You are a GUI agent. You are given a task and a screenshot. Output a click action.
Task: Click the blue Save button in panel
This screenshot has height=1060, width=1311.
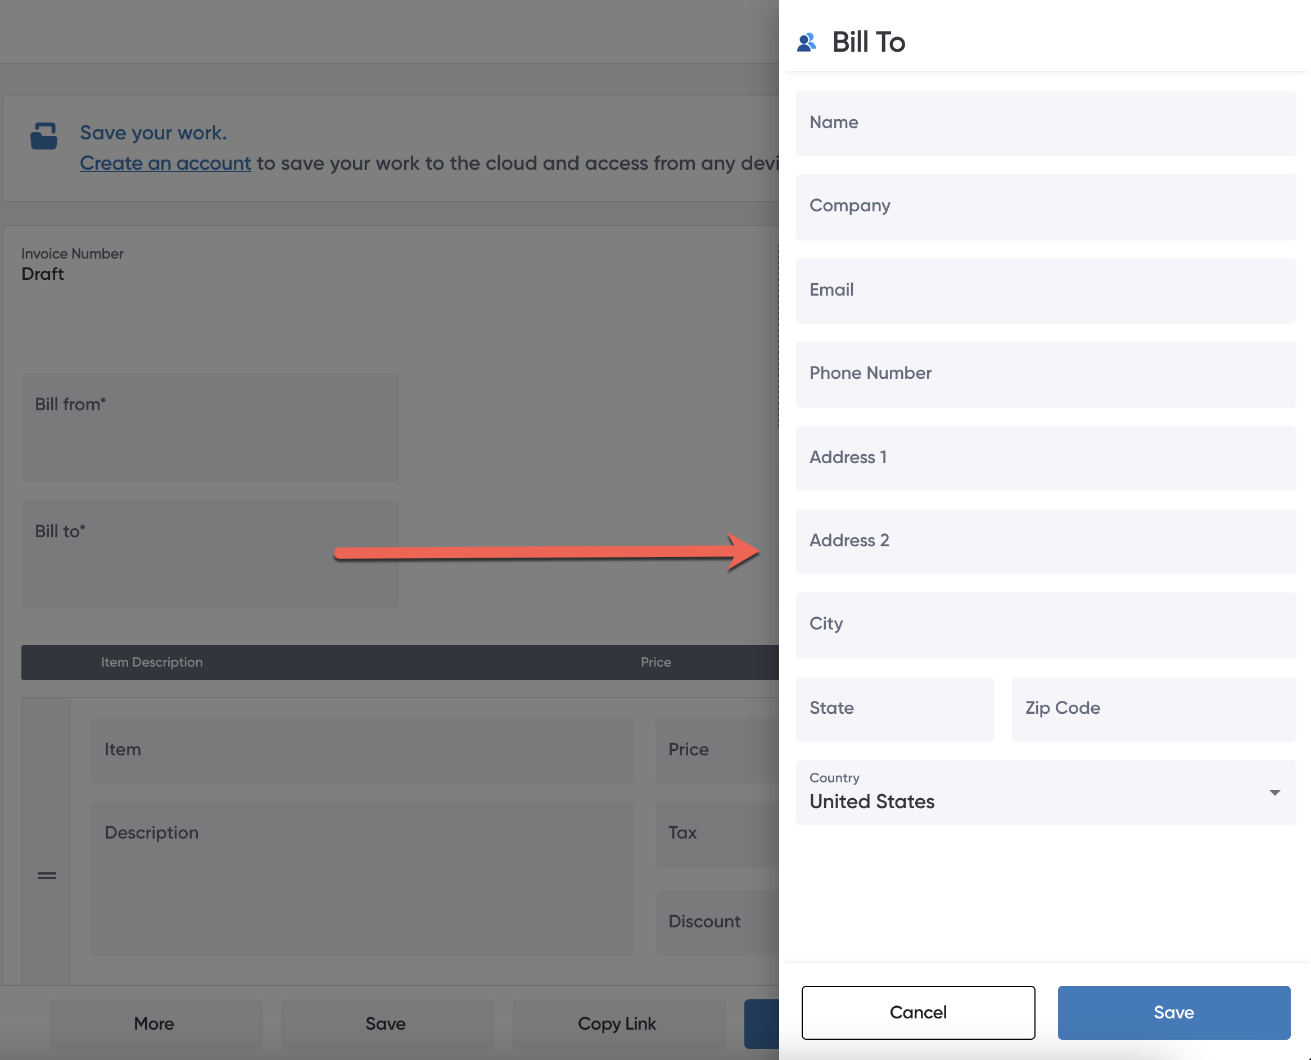(1173, 1012)
